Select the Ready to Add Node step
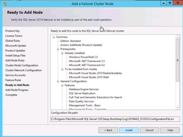 click(x=17, y=85)
